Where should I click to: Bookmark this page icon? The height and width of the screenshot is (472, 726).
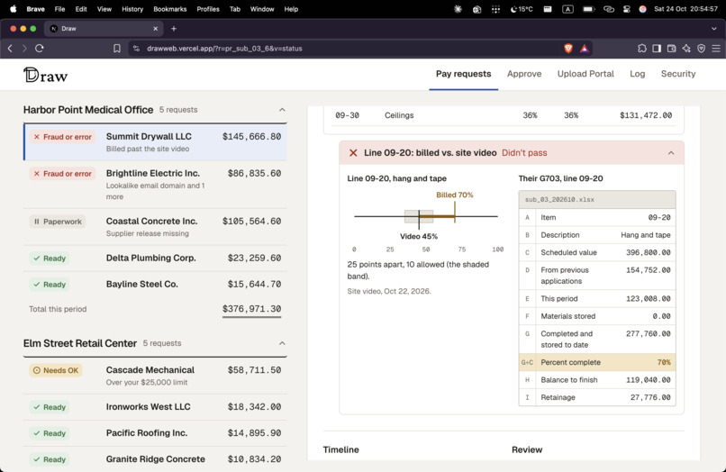tap(117, 48)
